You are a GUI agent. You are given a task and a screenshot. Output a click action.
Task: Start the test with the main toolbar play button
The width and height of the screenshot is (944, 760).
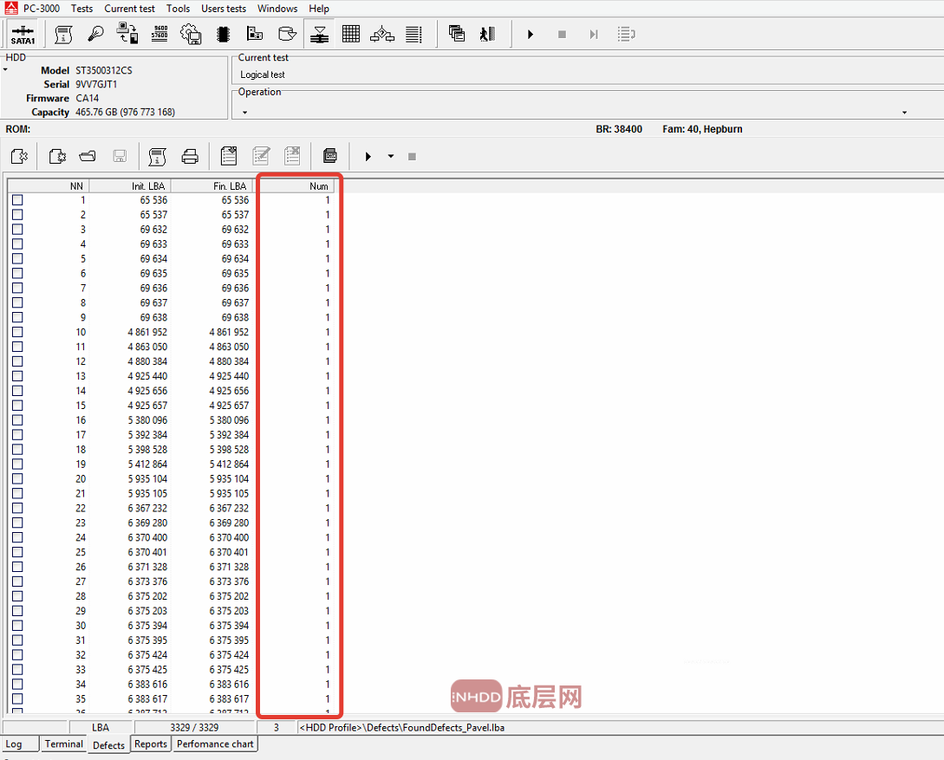(x=531, y=35)
